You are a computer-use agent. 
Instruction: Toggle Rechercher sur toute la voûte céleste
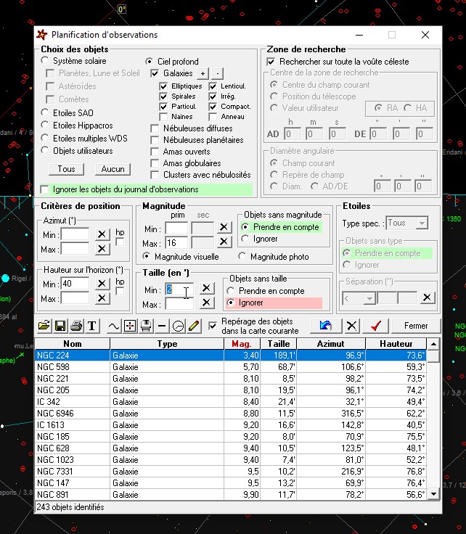tap(271, 62)
